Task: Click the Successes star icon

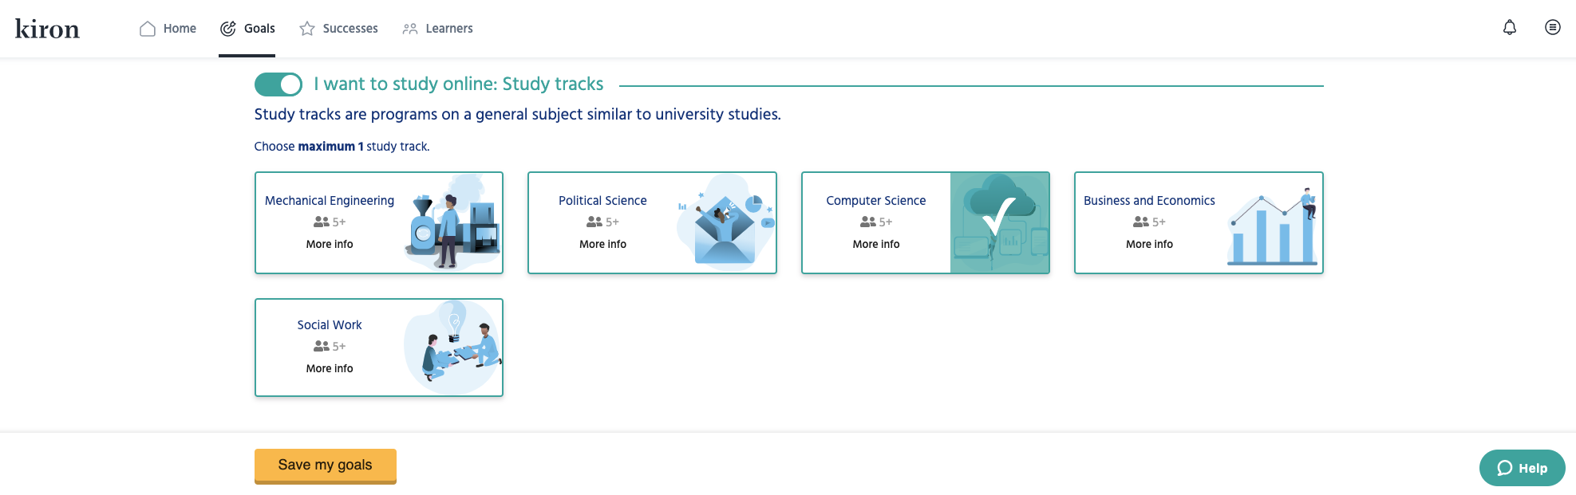Action: (x=307, y=29)
